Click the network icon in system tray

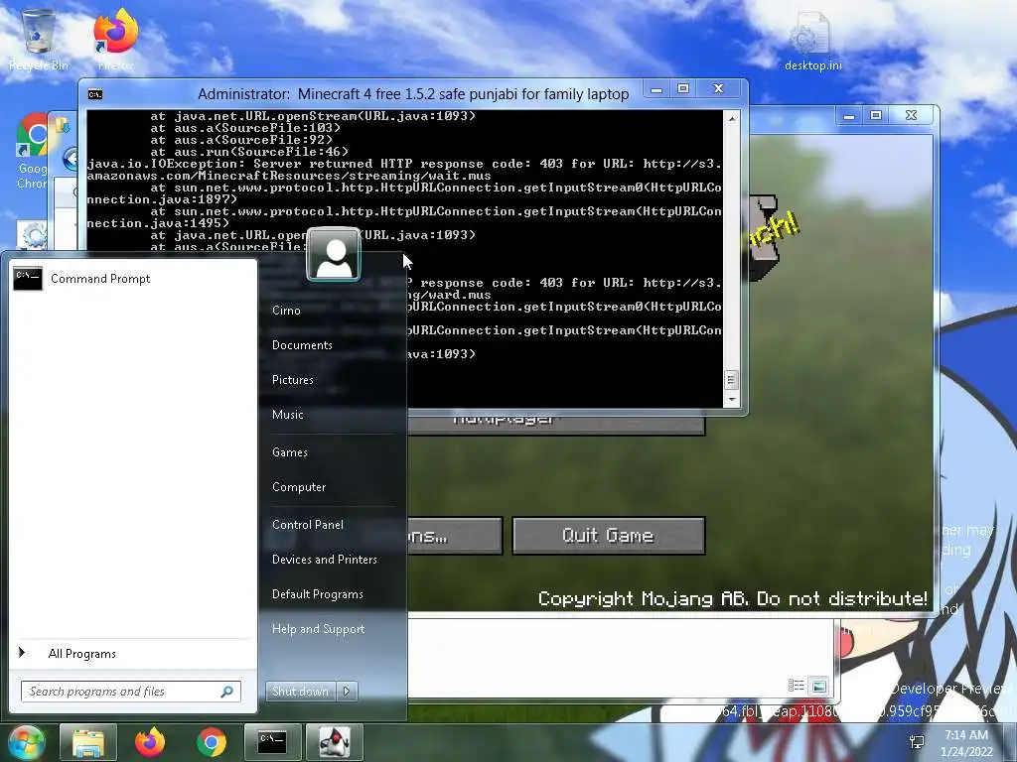coord(917,742)
